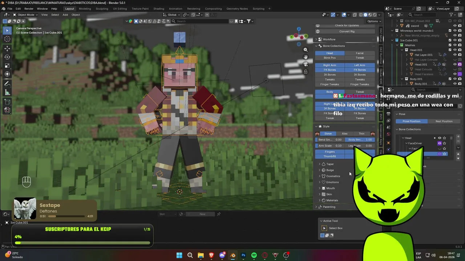Viewport: 465px width, 261px height.
Task: Hide sword in the outliner viewport
Action: (x=455, y=26)
